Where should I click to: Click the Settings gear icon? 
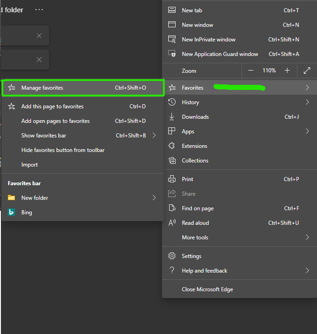click(172, 256)
